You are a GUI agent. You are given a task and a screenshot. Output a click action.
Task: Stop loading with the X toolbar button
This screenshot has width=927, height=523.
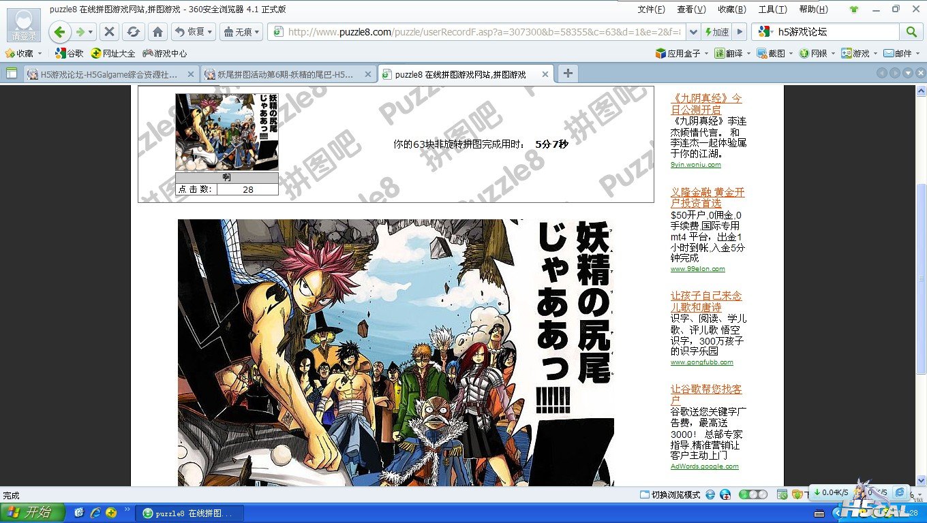109,32
